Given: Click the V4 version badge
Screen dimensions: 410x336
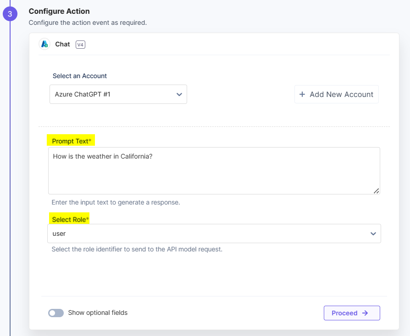Looking at the screenshot, I should (x=80, y=45).
